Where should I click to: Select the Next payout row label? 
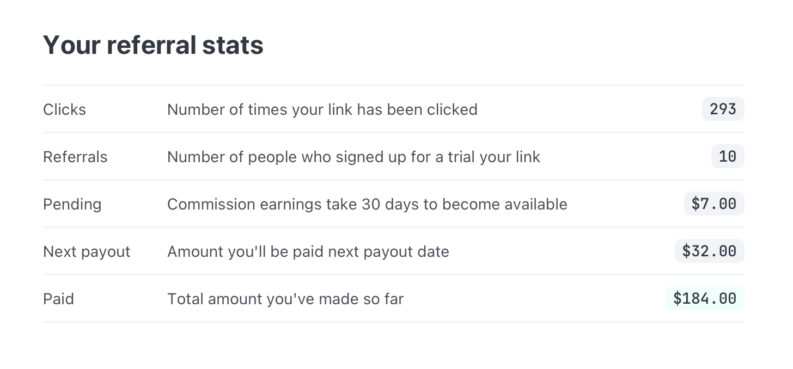pos(87,251)
